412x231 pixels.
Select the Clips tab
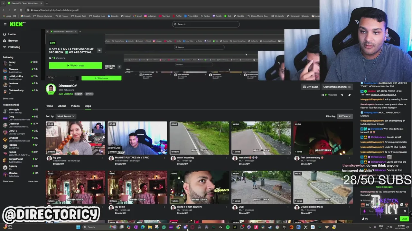pyautogui.click(x=88, y=106)
